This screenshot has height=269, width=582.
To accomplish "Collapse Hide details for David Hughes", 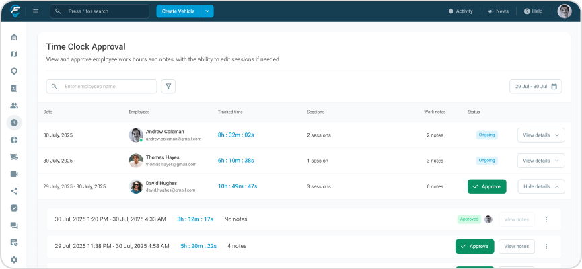I will (541, 187).
